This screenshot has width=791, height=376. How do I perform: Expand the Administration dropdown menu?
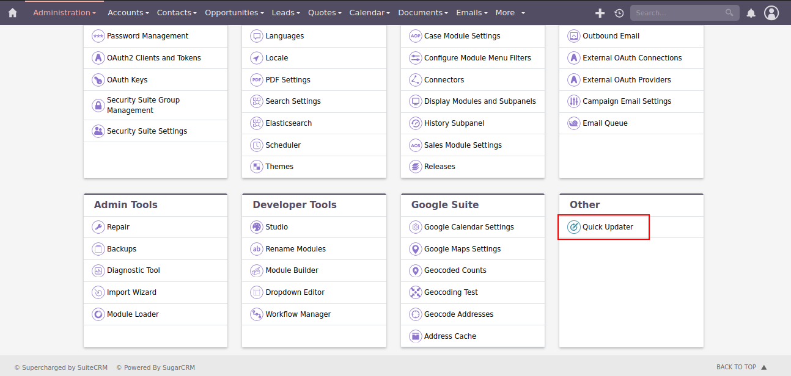(x=64, y=13)
